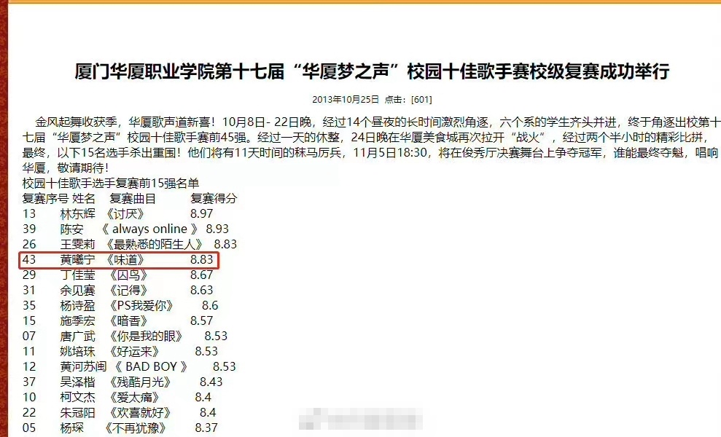Click contestant name 余见赛
This screenshot has width=721, height=437.
tap(78, 290)
